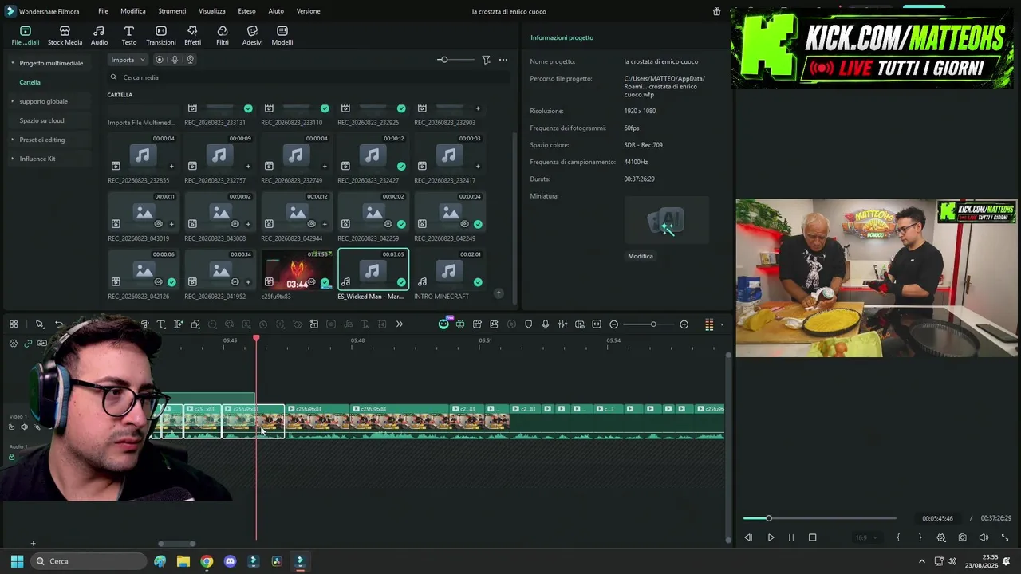Image resolution: width=1021 pixels, height=574 pixels.
Task: Open the Esteso menu
Action: [246, 11]
